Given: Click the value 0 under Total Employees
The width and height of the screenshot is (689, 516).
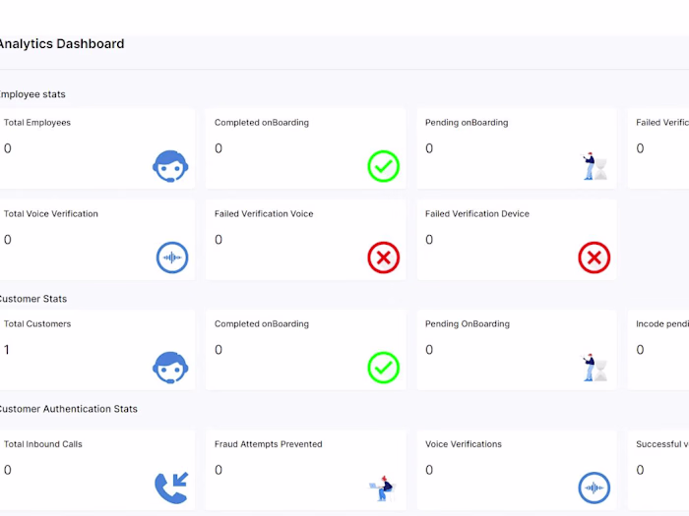Looking at the screenshot, I should click(8, 148).
